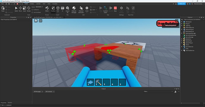
Task: Open the chat icon in viewport
Action: 40,21
